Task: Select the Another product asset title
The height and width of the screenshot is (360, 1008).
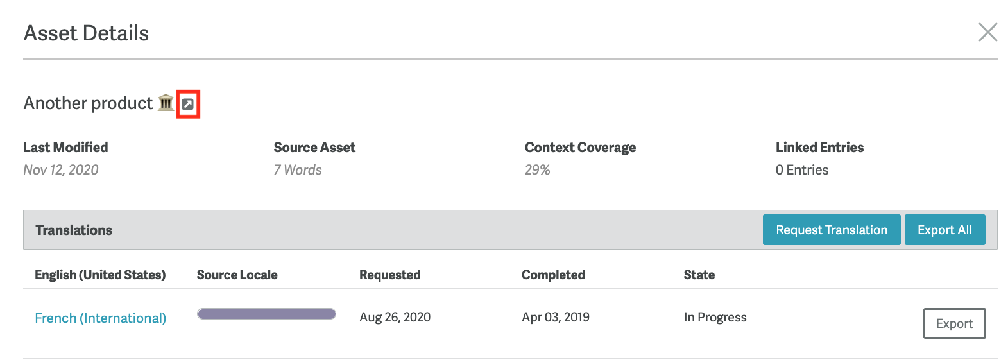Action: (x=89, y=103)
